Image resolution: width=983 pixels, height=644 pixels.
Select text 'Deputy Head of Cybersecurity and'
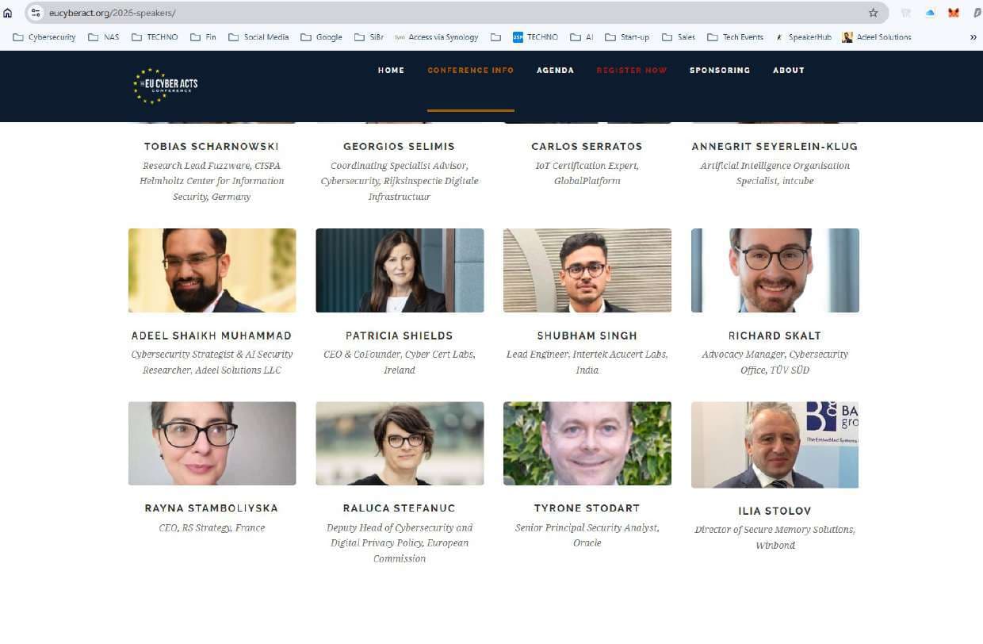(x=399, y=527)
